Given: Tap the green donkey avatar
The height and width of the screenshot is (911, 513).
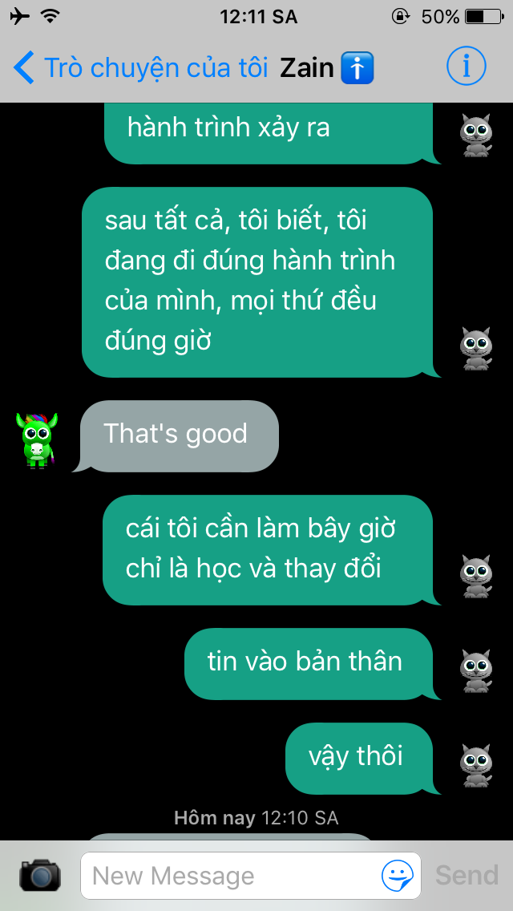Looking at the screenshot, I should [37, 440].
